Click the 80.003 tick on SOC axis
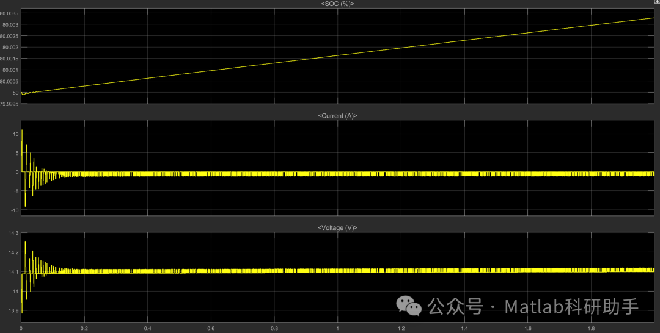The height and width of the screenshot is (333, 660). click(10, 25)
